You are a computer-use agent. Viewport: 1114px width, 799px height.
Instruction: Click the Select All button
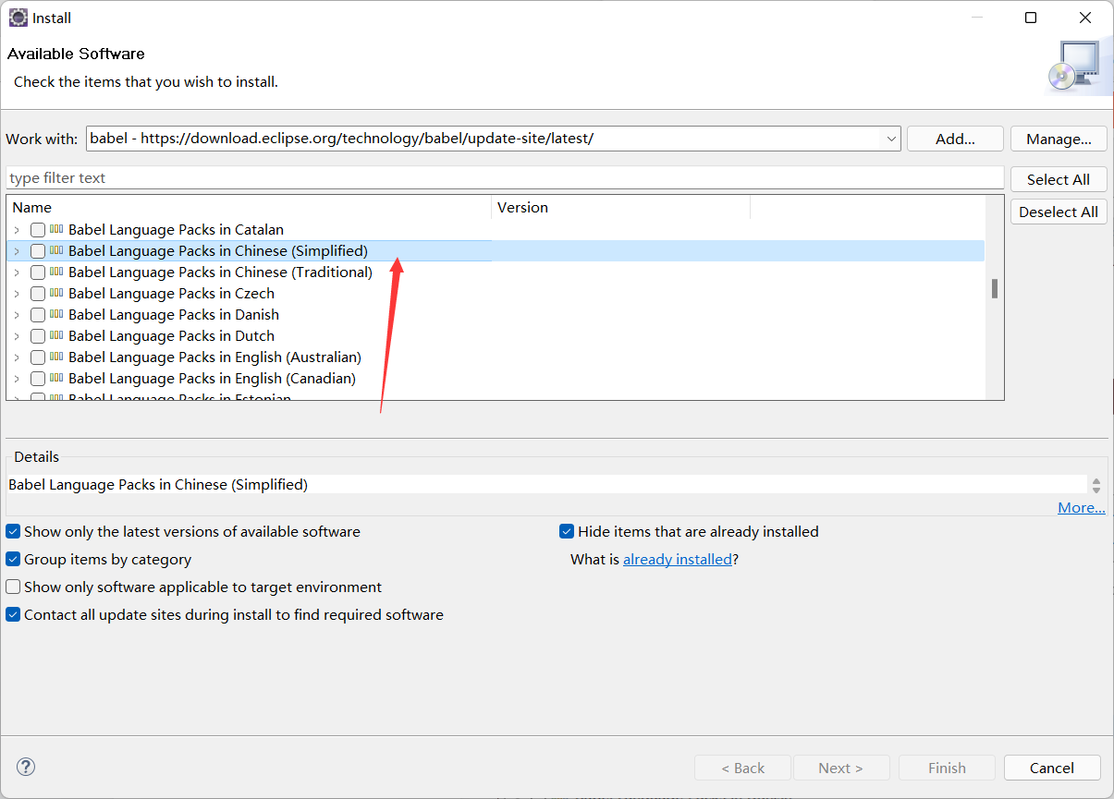pyautogui.click(x=1059, y=179)
